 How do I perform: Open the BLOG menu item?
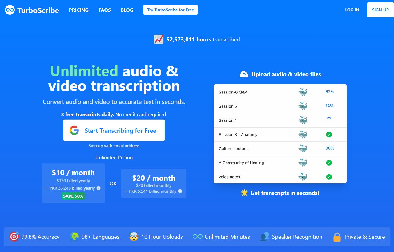(x=127, y=10)
